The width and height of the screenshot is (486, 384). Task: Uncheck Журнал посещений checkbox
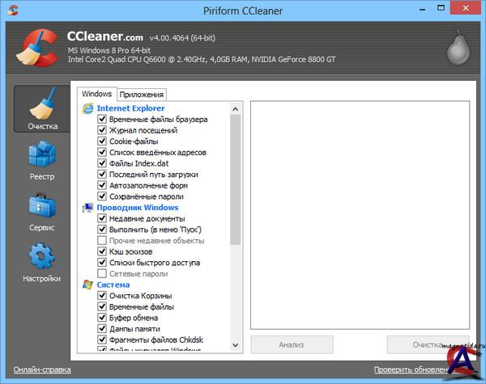point(102,130)
